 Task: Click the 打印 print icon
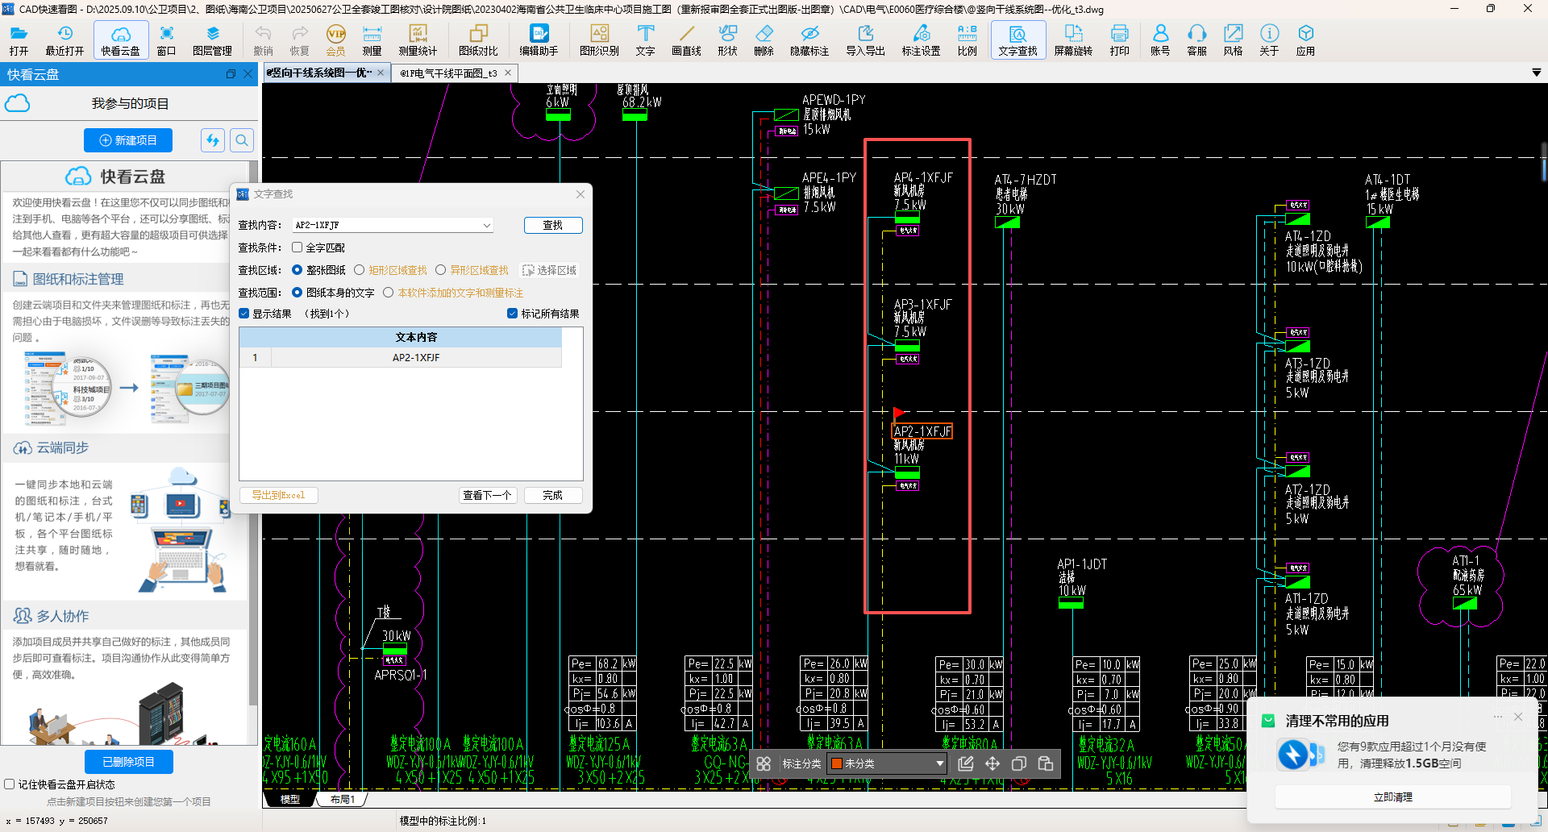pyautogui.click(x=1119, y=40)
